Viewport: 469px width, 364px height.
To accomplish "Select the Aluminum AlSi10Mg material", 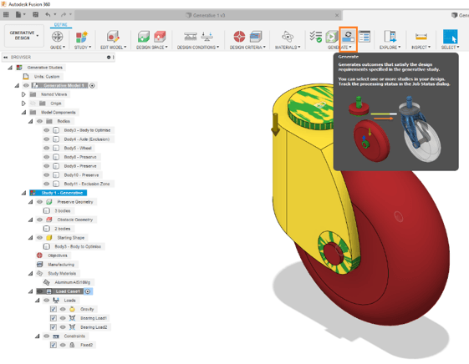I will click(x=72, y=282).
